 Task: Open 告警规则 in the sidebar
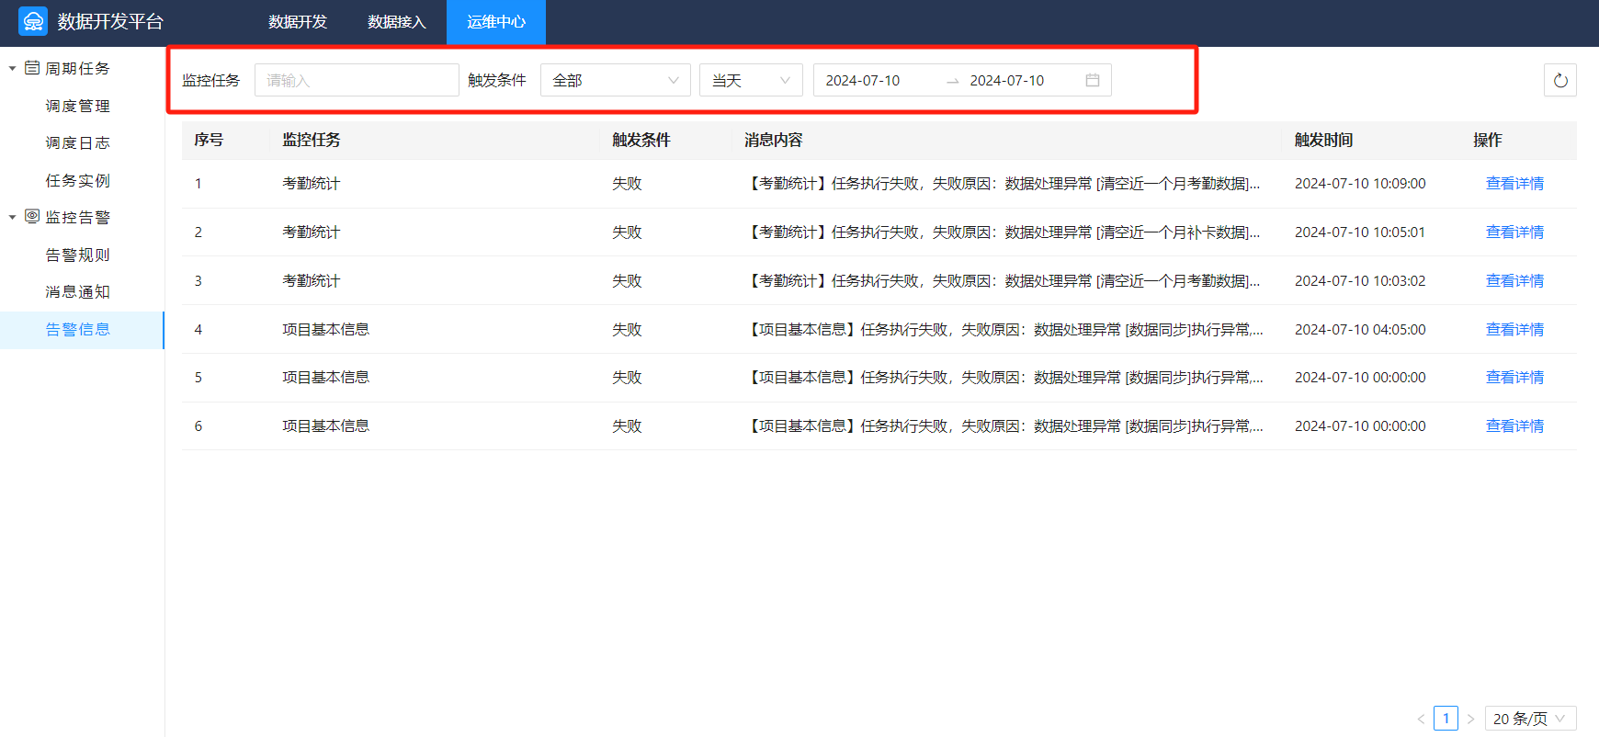(78, 255)
